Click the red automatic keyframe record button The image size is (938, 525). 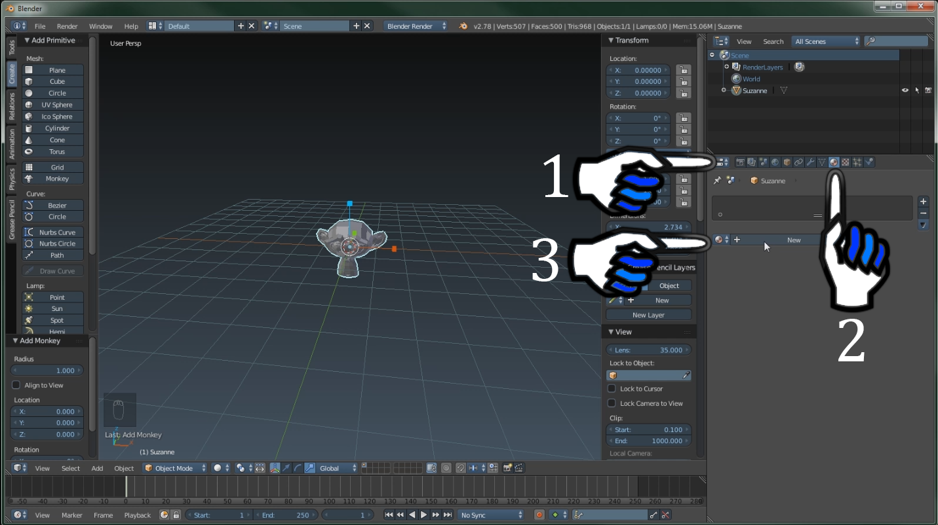point(539,515)
